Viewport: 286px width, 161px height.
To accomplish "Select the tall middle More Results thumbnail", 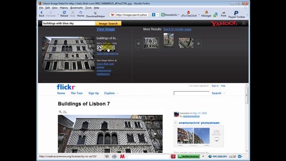I will 168,40.
